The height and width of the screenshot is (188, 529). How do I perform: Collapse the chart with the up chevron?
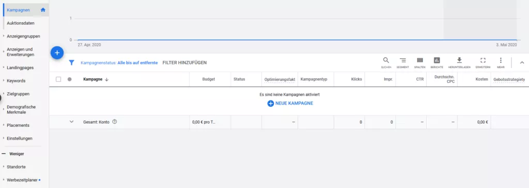tap(522, 62)
